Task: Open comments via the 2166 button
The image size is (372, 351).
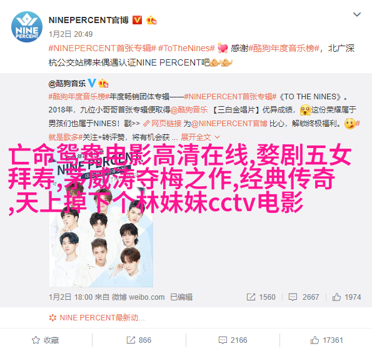Action: point(233,340)
